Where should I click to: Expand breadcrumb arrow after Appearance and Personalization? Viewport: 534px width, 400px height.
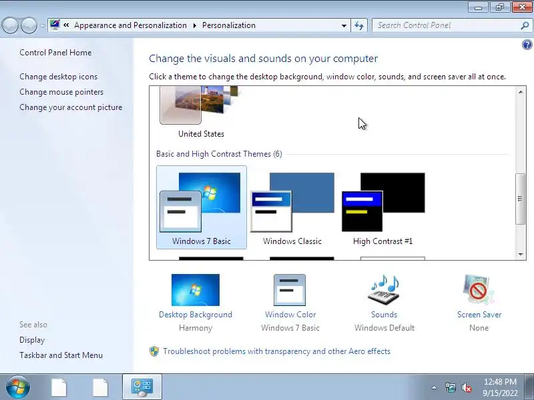194,25
